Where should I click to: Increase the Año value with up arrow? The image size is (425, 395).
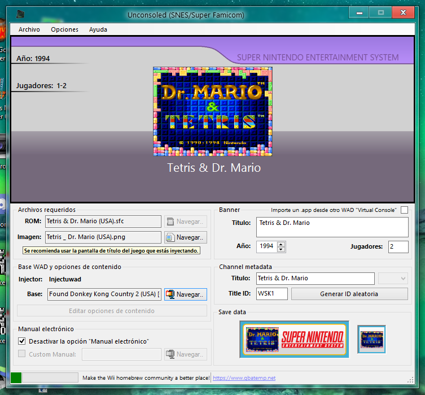281,244
